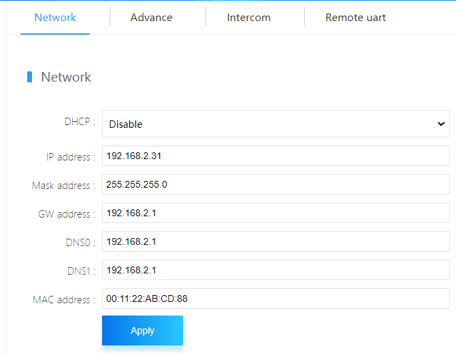Click the "MAC address :" label text

tap(63, 300)
